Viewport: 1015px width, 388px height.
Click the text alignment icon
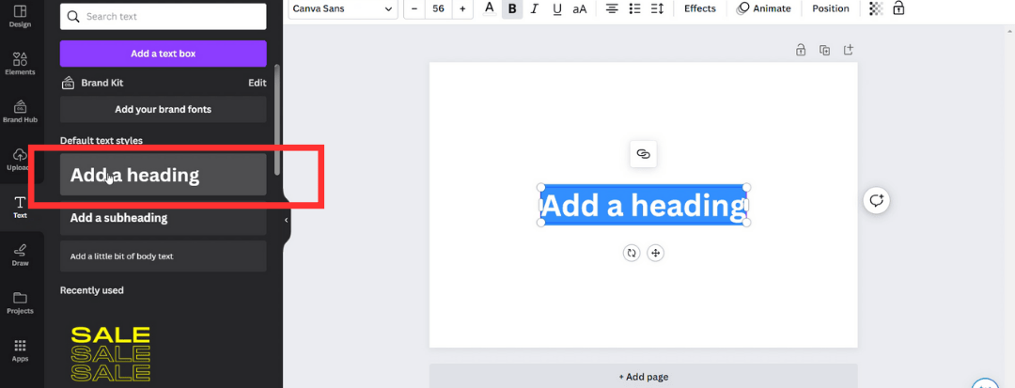[x=612, y=9]
